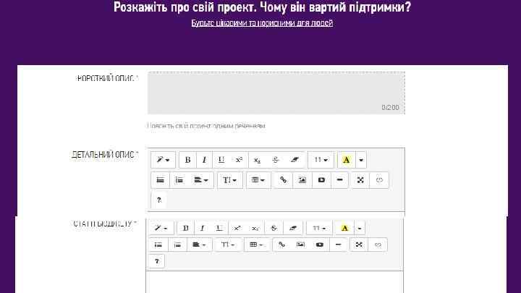The height and width of the screenshot is (293, 521).
Task: Apply Strikethrough in the Детальний опис editor
Action: [x=275, y=160]
